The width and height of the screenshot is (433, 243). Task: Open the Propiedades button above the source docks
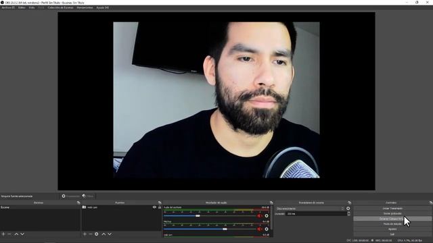[70, 196]
